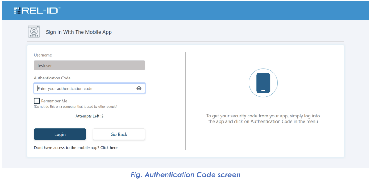
Task: Open 'Dont have access to the mobile app? Click here' link
Action: click(x=76, y=148)
